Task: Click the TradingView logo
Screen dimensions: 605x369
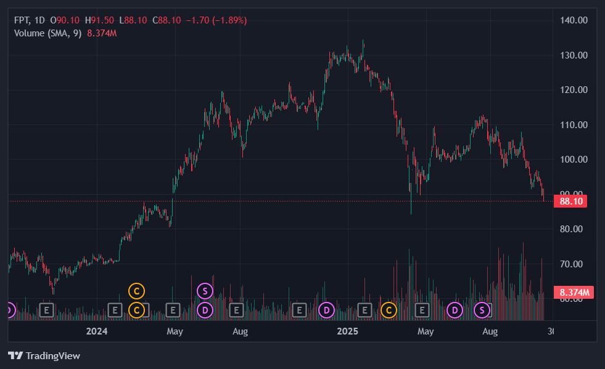Action: point(44,355)
